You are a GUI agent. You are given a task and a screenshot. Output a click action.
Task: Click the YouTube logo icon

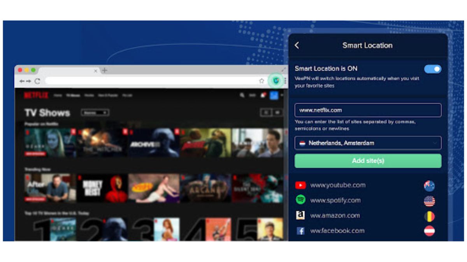click(300, 185)
